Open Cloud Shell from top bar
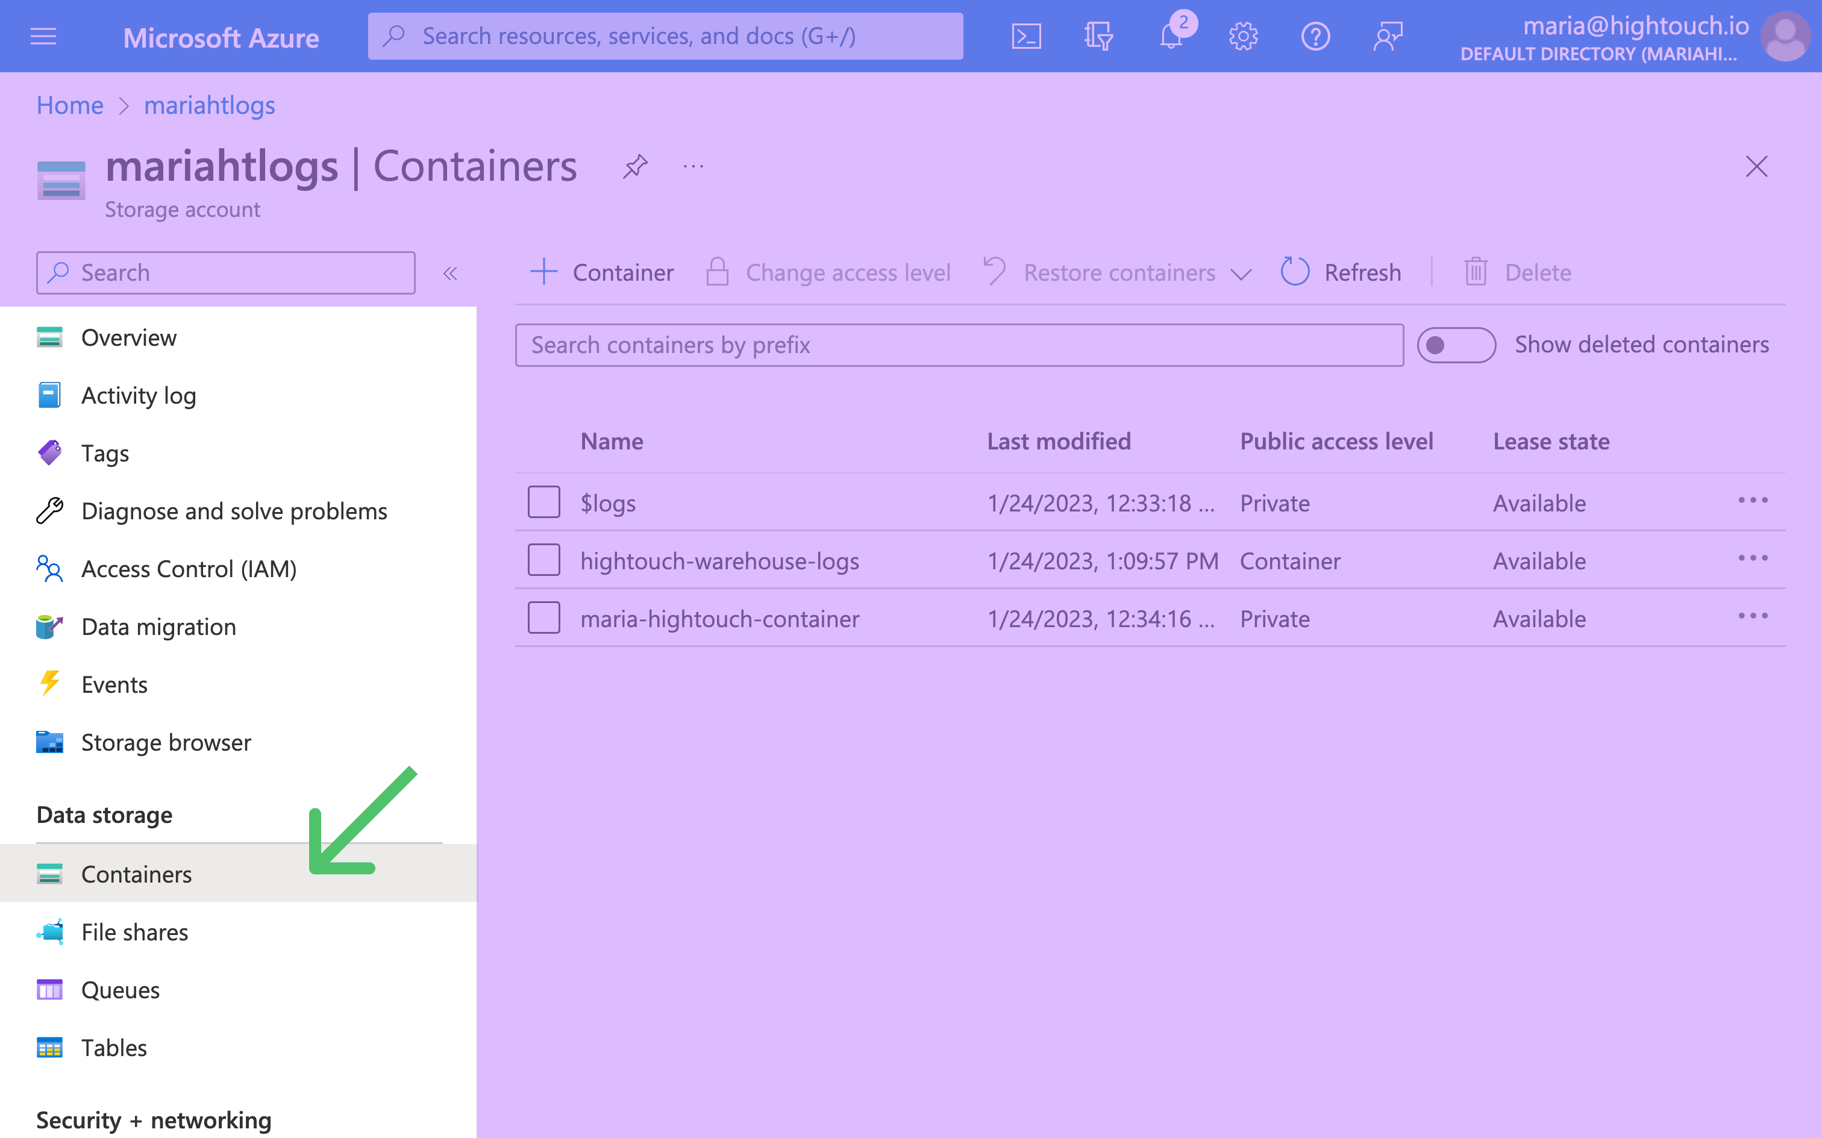The height and width of the screenshot is (1138, 1822). point(1025,36)
